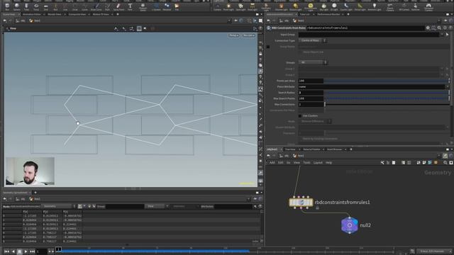Select the Font shelf tool
Screen dimensions: 454x255
point(130,6)
